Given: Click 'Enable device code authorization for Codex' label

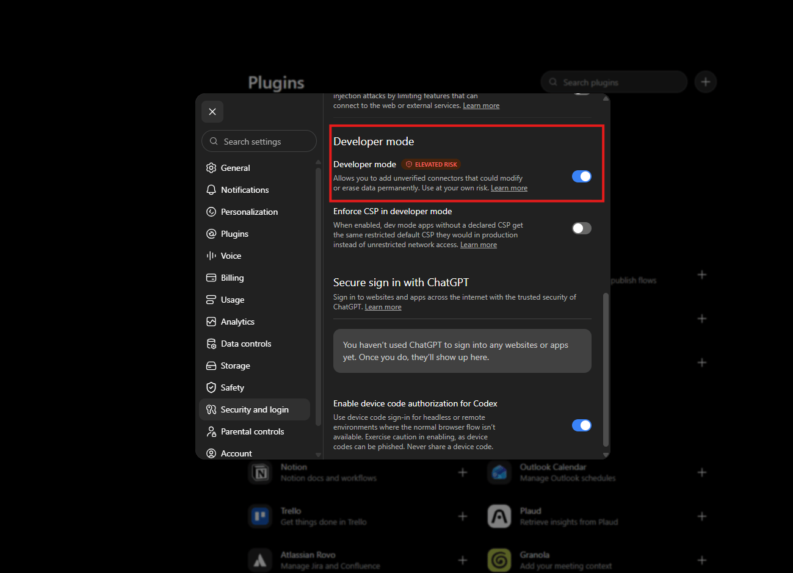Looking at the screenshot, I should tap(415, 403).
